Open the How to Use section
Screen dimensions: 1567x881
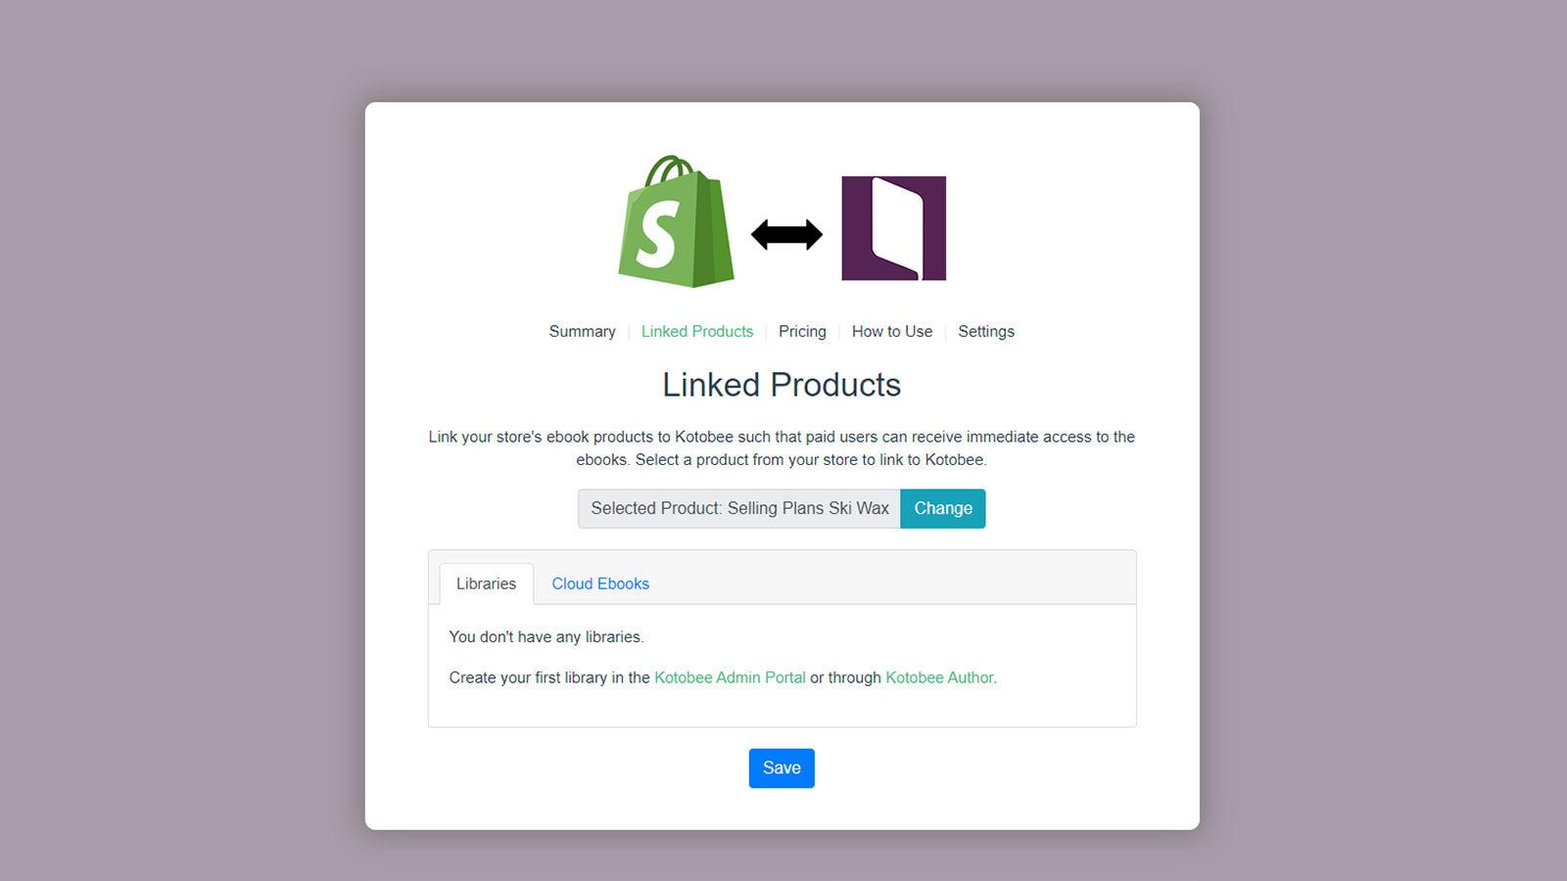click(x=891, y=332)
